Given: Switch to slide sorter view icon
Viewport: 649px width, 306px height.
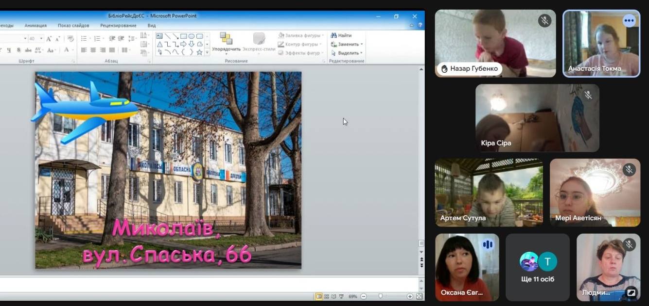Looking at the screenshot, I should [327, 296].
